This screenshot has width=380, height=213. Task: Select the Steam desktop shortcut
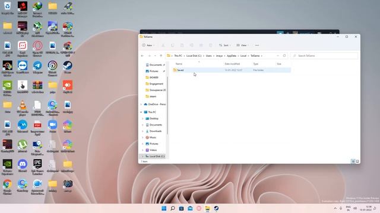67,67
